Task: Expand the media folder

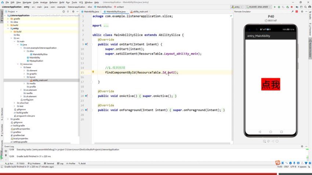Action: [24, 83]
